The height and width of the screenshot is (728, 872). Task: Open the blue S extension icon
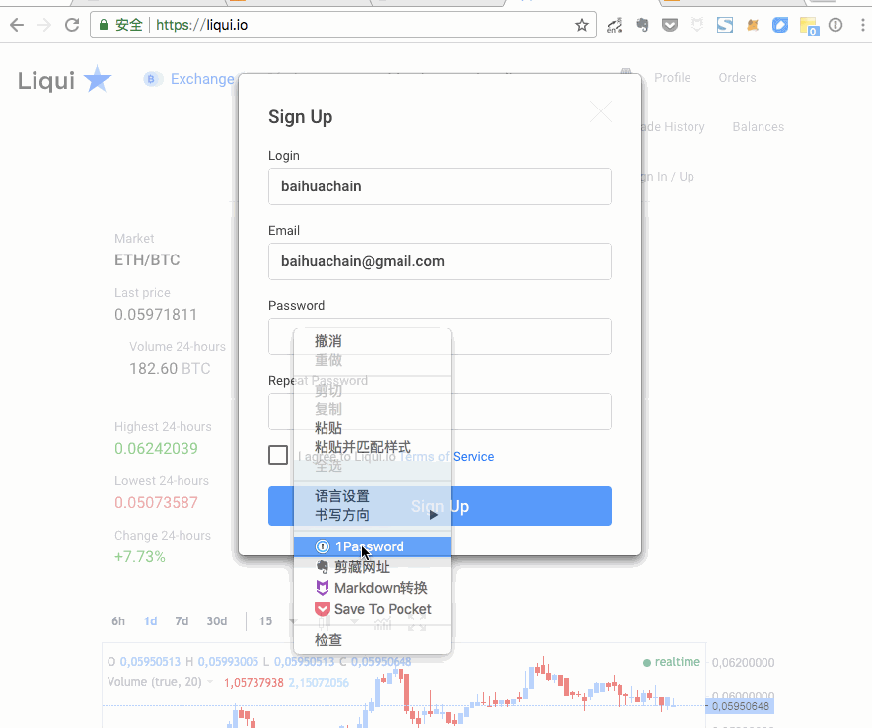point(725,25)
